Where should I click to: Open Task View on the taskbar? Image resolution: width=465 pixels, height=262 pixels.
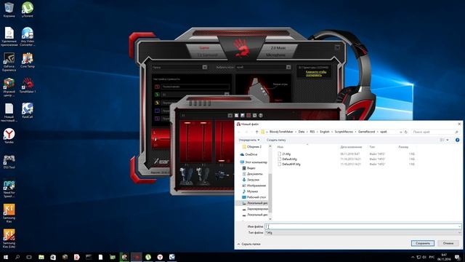(29, 257)
